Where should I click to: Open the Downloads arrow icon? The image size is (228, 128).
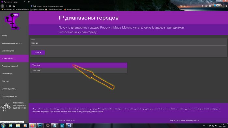(x=202, y=6)
